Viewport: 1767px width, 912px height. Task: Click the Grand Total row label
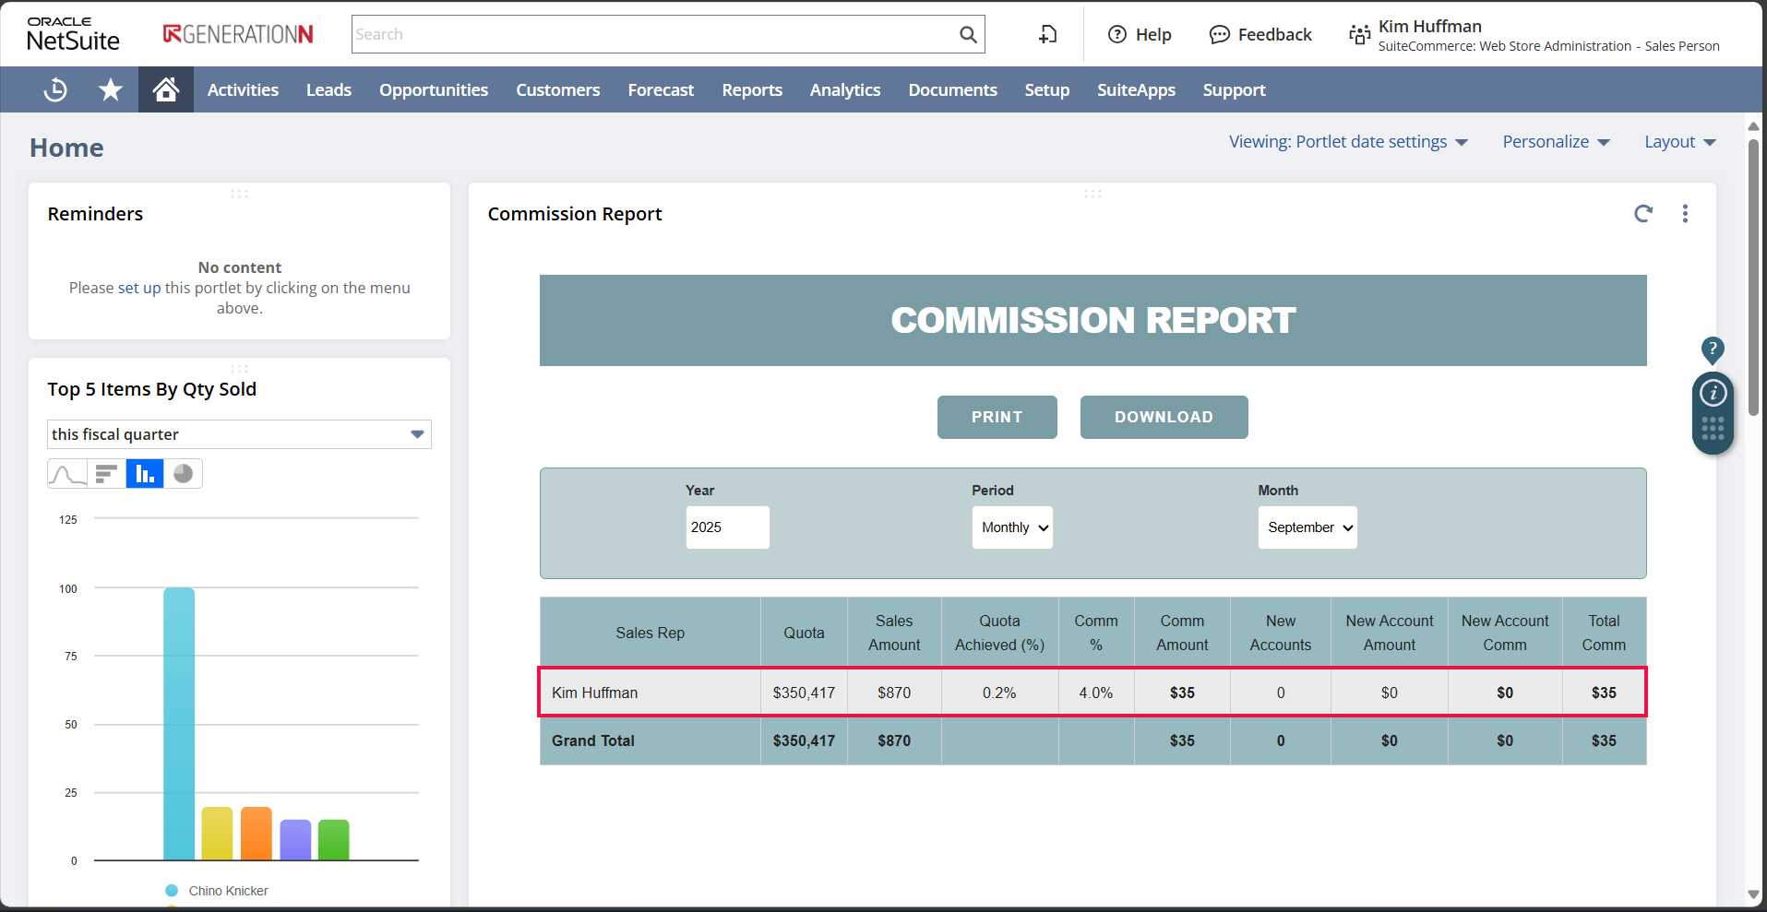point(593,740)
